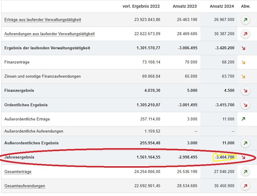Select the Außerordentliche Erträge label

click(27, 119)
